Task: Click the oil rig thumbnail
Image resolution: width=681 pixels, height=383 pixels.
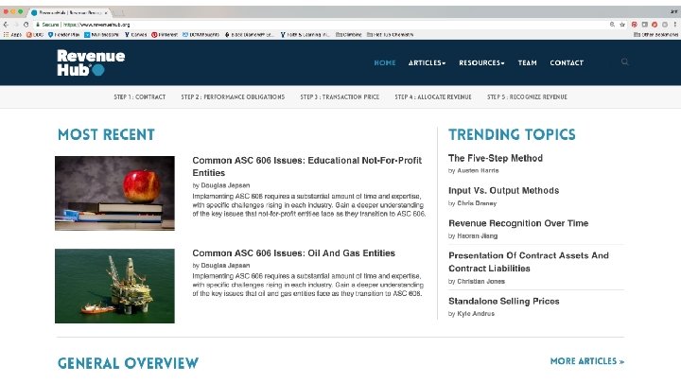Action: click(114, 286)
